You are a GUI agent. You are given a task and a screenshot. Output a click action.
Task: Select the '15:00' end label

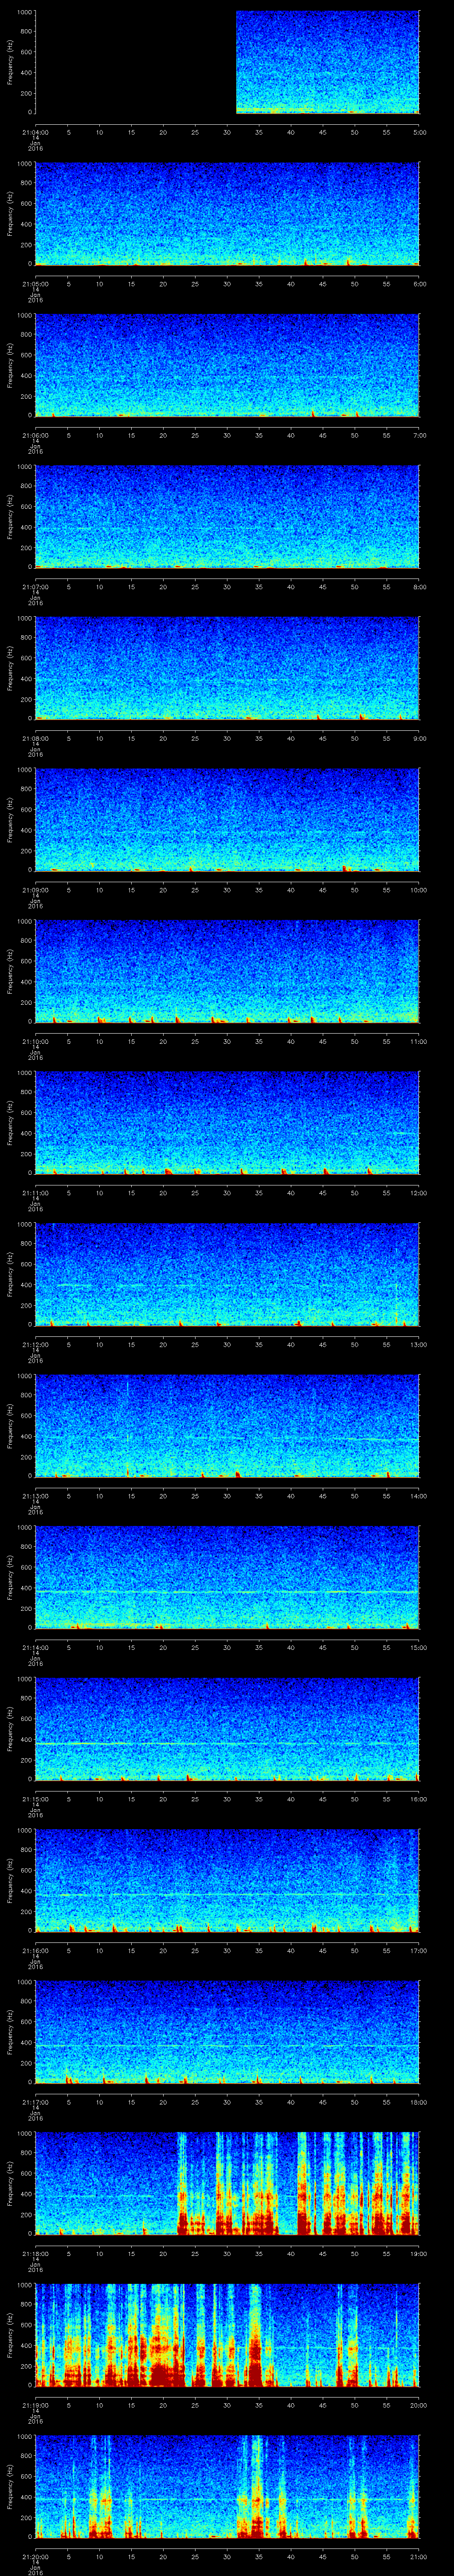point(419,1647)
